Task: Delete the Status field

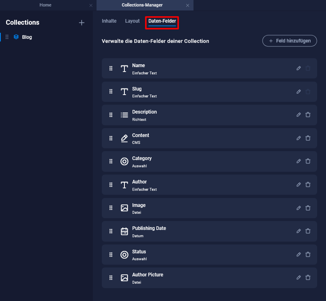Action: 308,255
